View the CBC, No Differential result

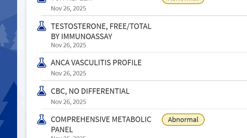[x=90, y=91]
